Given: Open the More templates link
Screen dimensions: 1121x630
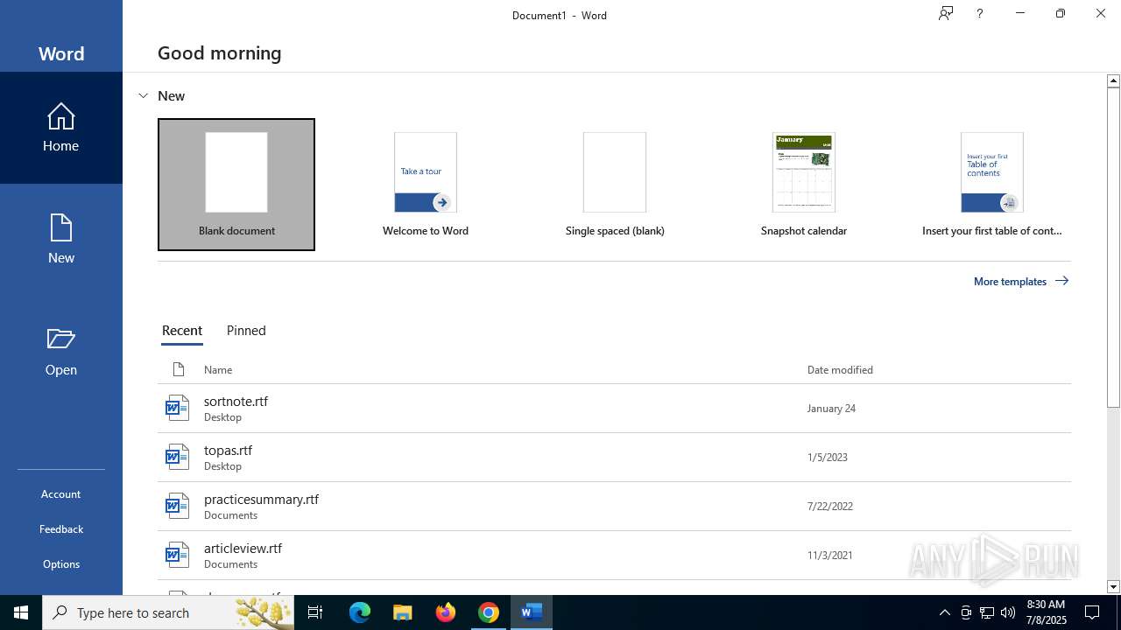Looking at the screenshot, I should 1021,281.
